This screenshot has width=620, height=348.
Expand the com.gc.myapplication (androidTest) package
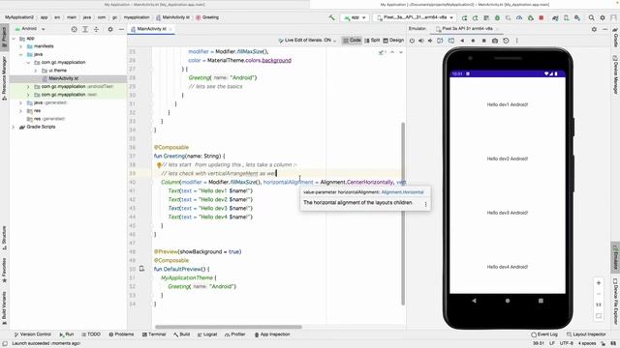pyautogui.click(x=28, y=87)
